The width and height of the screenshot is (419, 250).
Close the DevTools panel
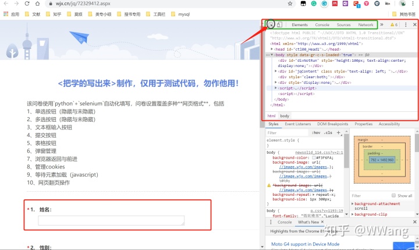415,24
